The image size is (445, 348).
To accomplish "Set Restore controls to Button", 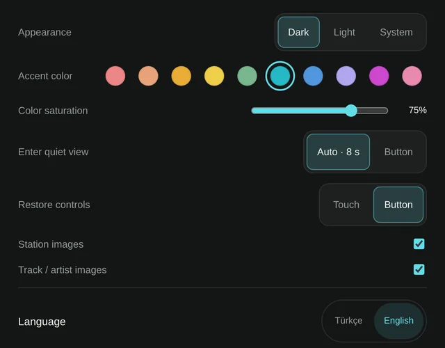I will (398, 205).
